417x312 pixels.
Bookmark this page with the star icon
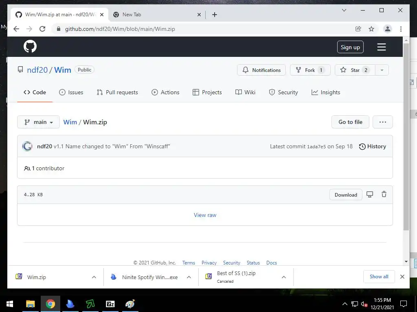click(x=371, y=29)
